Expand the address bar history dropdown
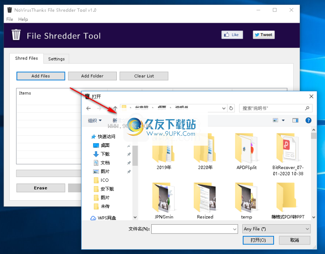 pyautogui.click(x=224, y=108)
